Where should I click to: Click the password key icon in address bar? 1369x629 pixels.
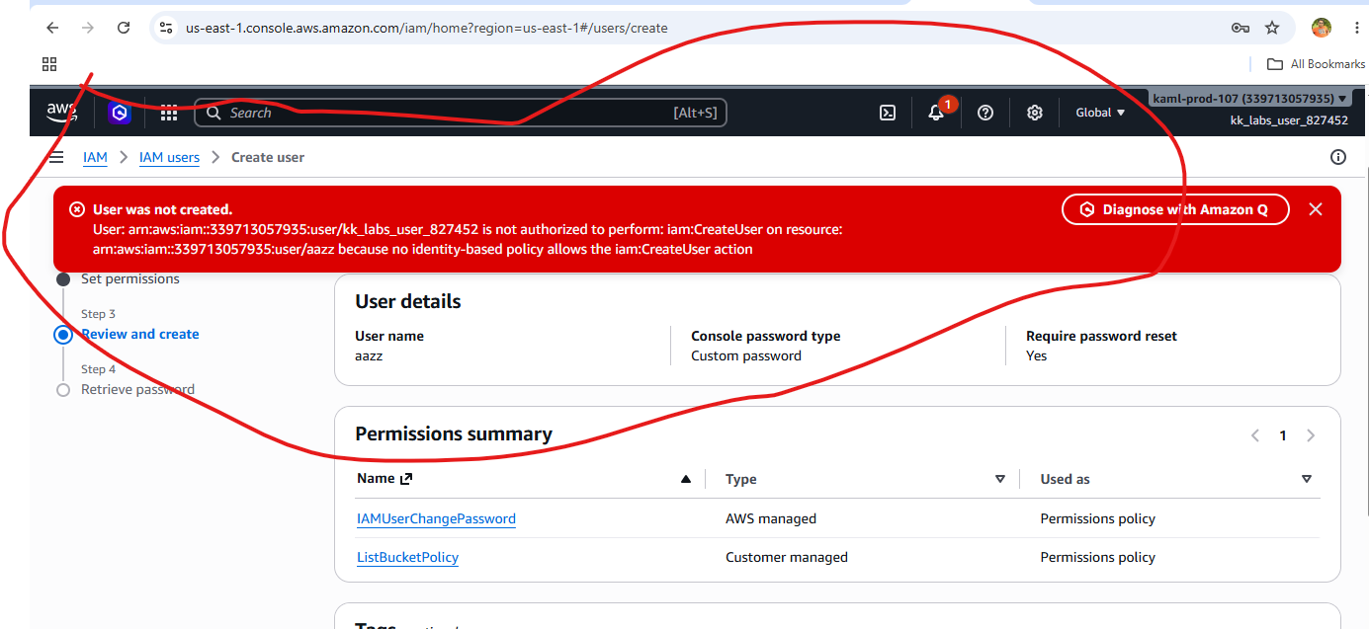click(x=1241, y=28)
